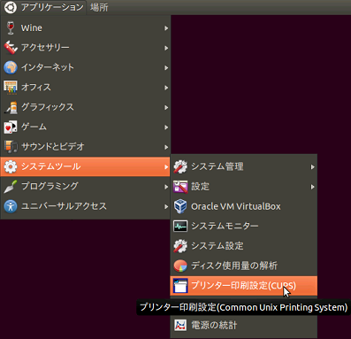Expand the ゲーム submenu arrow
The height and width of the screenshot is (339, 351).
(x=166, y=127)
